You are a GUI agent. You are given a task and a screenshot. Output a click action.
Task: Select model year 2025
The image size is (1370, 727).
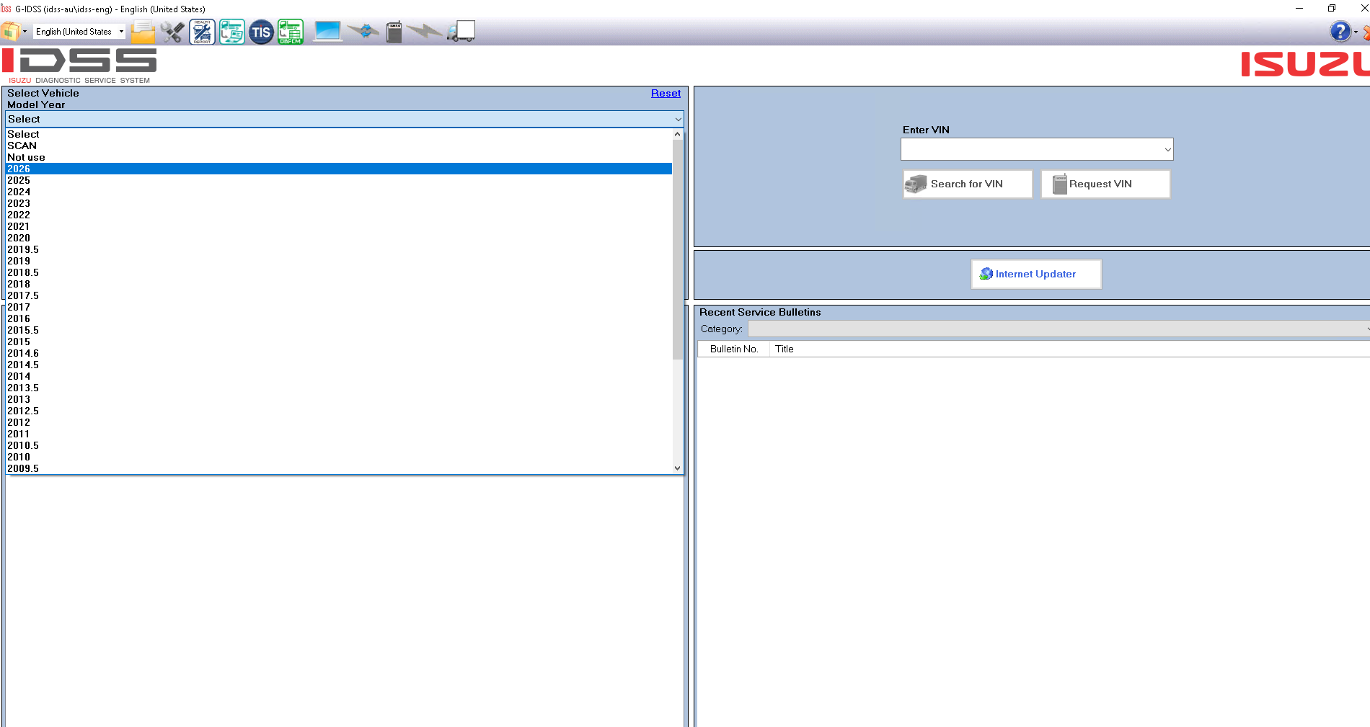[x=339, y=180]
